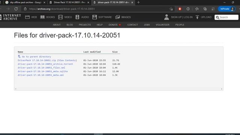The image size is (240, 135).
Task: Click the SIGN UP | LOG IN link
Action: [181, 17]
